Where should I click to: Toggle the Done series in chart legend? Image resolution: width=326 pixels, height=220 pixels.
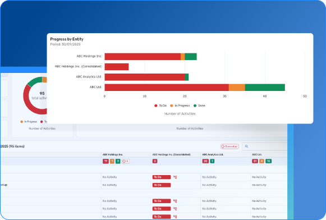coord(199,106)
